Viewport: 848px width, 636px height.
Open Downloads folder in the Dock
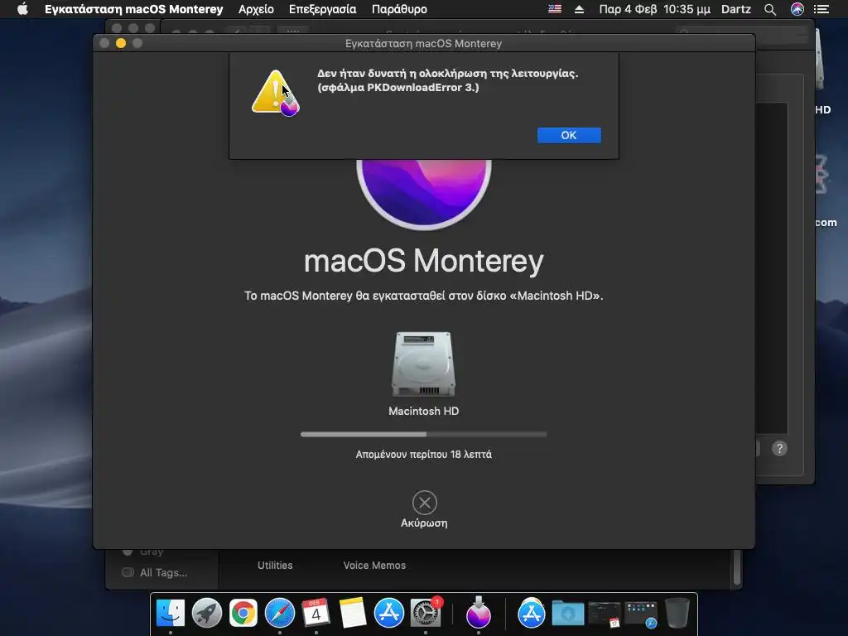(567, 614)
